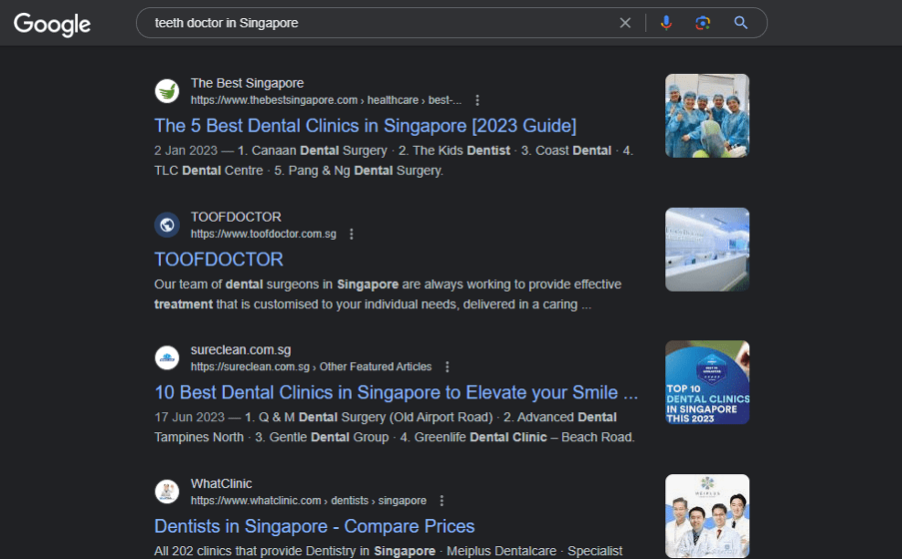Viewport: 903px width, 559px height.
Task: Click The Best Singapore site favicon
Action: [167, 91]
